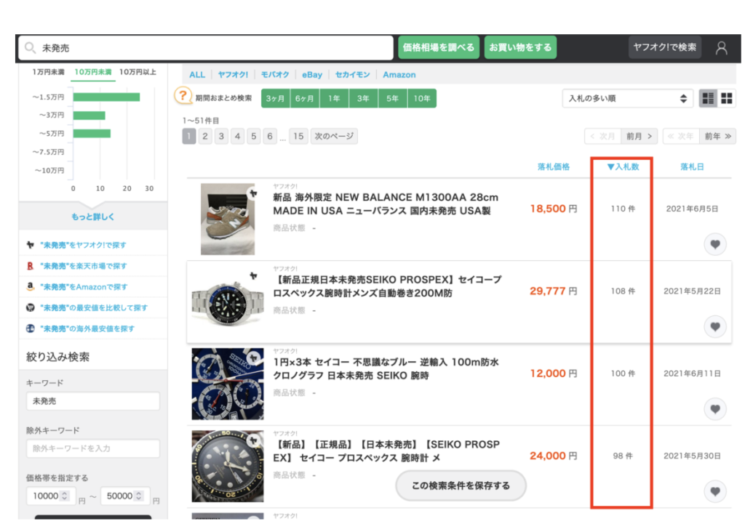Favorite the 29,777円 Seiko Prospex heart icon

coord(715,327)
